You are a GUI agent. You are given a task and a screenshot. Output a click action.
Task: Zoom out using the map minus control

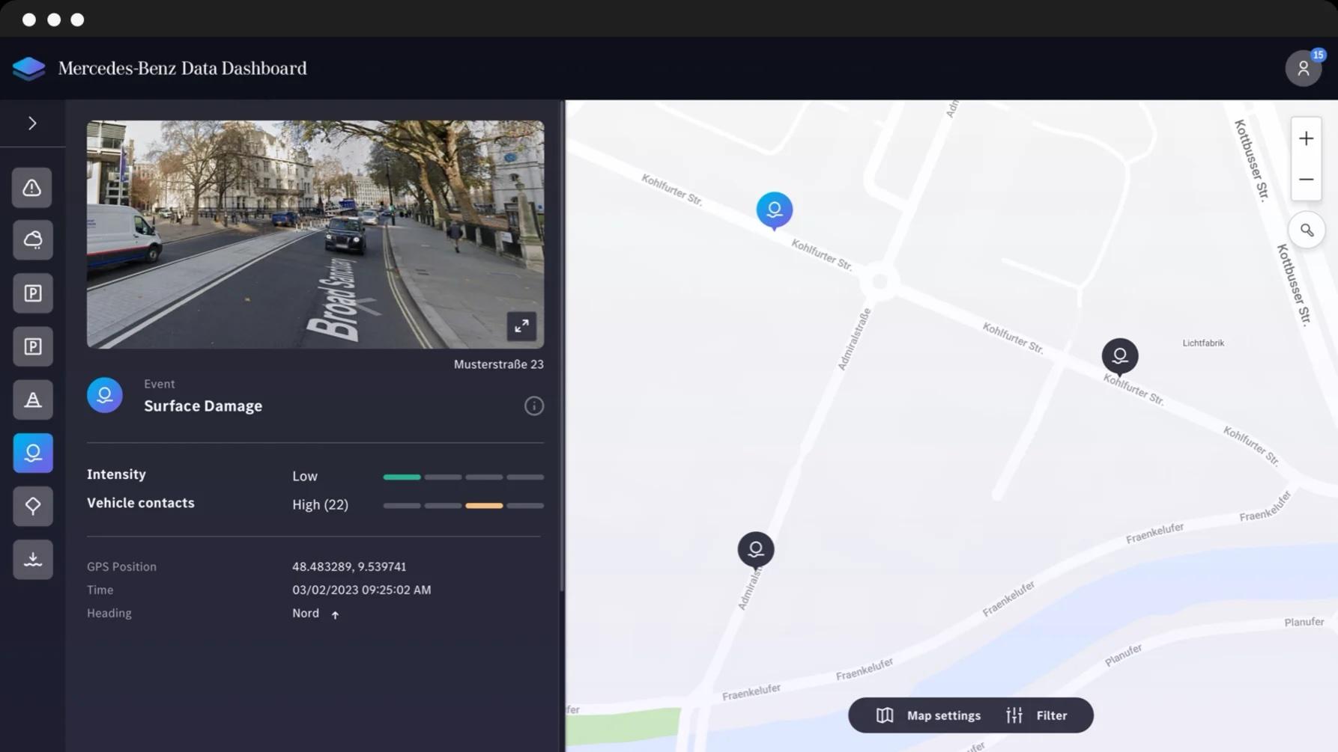[1306, 179]
